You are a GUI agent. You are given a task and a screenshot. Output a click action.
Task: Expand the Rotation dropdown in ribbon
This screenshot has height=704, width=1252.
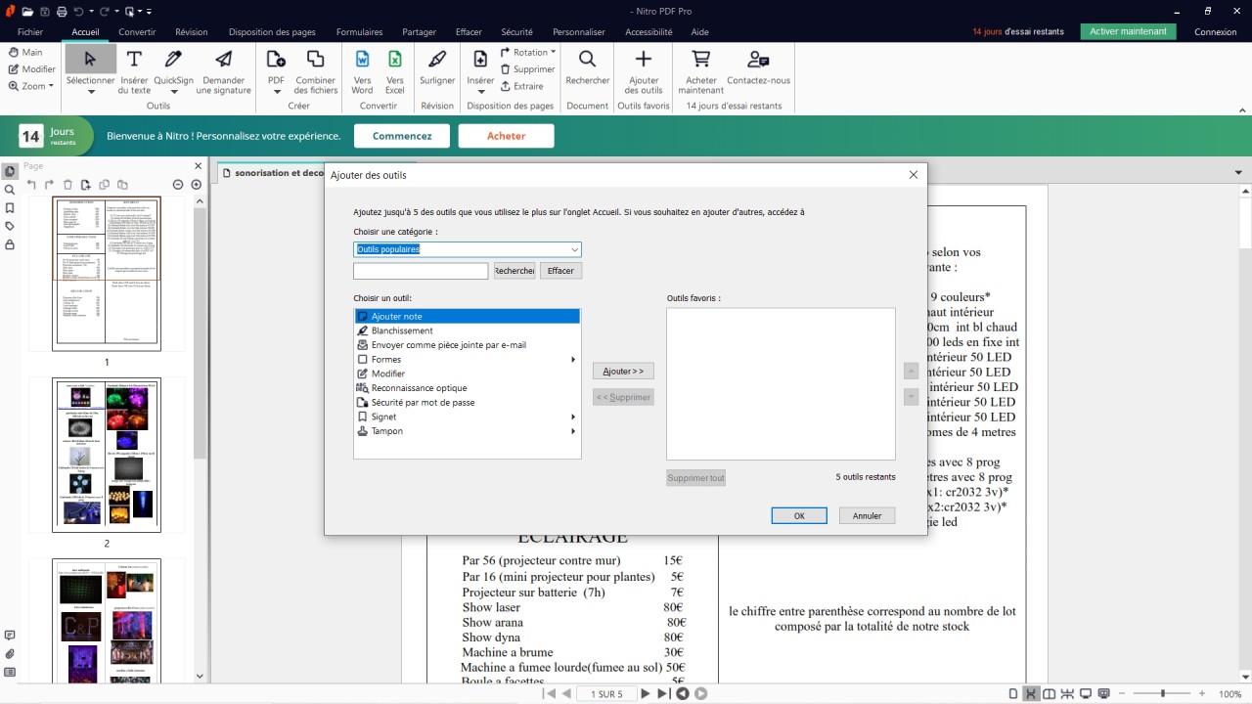point(553,53)
